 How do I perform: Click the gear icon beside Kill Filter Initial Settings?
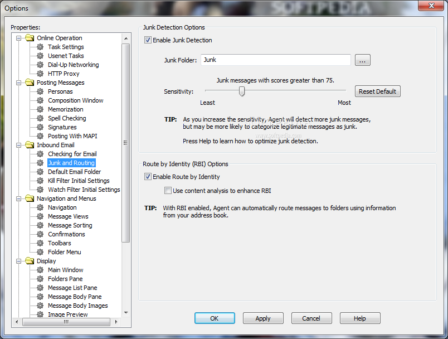[40, 181]
